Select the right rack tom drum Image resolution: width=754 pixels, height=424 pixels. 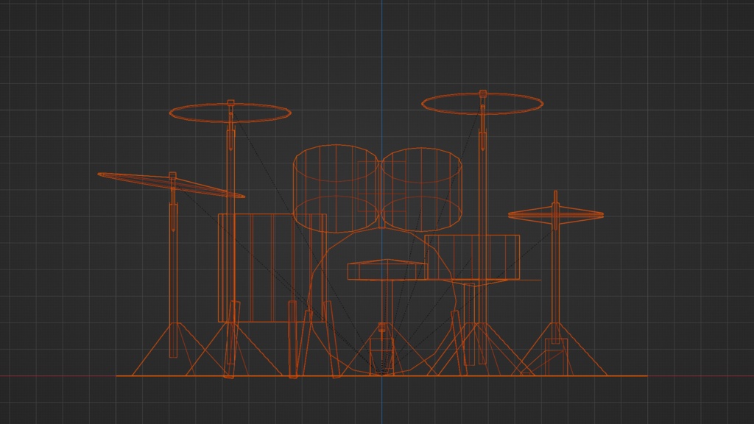[422, 189]
